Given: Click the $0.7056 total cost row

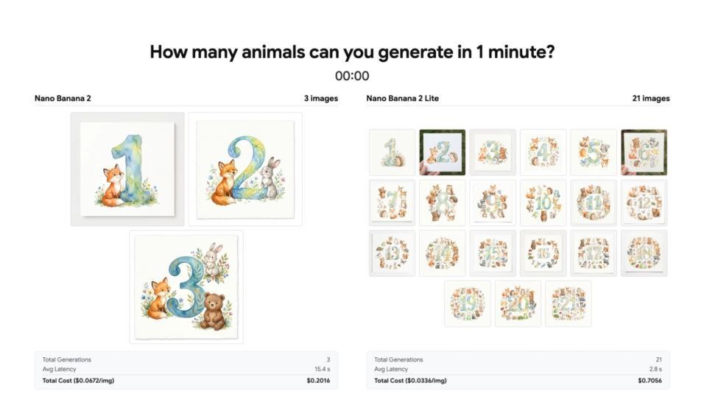Looking at the screenshot, I should (x=518, y=381).
